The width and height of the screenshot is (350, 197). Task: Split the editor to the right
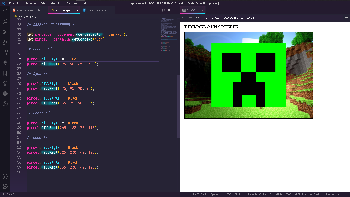tap(170, 10)
